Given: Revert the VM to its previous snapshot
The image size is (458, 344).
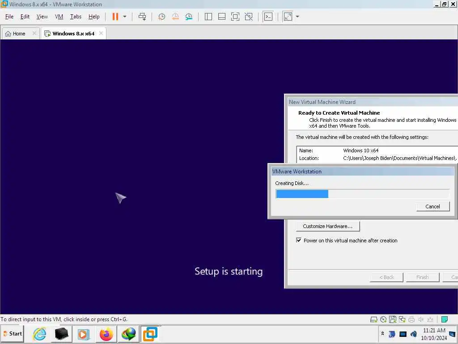Looking at the screenshot, I should point(175,17).
